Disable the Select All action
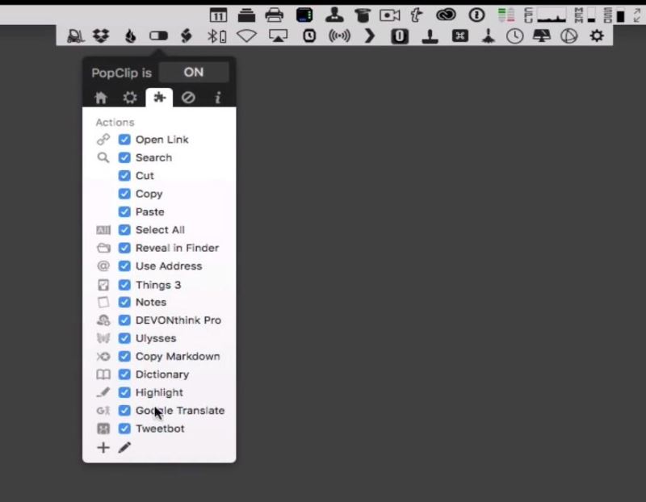This screenshot has width=646, height=502. 124,230
